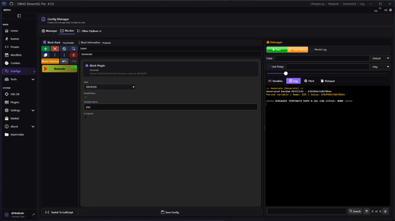Open the GitHub icon in title bar
The image size is (395, 221).
coord(12,4)
